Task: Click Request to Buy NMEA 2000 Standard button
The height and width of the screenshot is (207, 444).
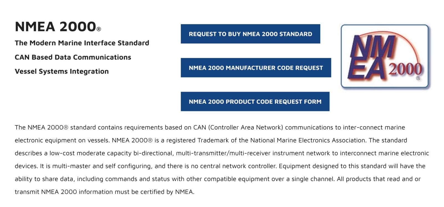Action: [250, 34]
